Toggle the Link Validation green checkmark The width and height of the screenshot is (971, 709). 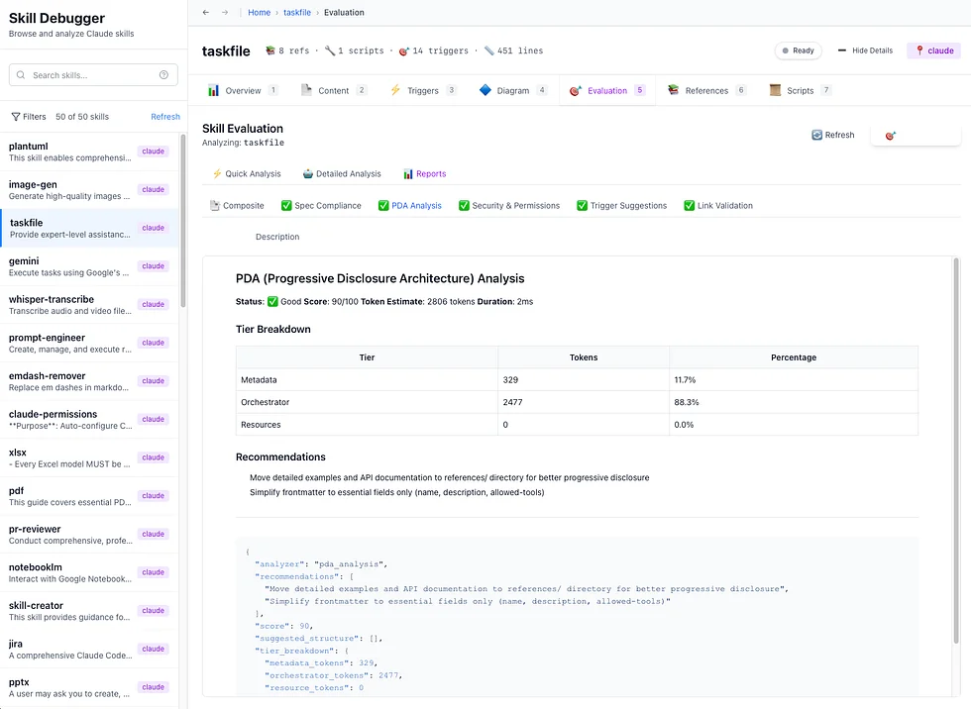point(691,205)
